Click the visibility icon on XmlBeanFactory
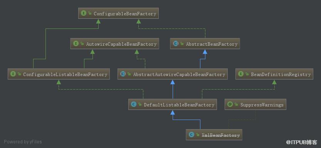Screen dimensions: 321x148 click(198, 135)
